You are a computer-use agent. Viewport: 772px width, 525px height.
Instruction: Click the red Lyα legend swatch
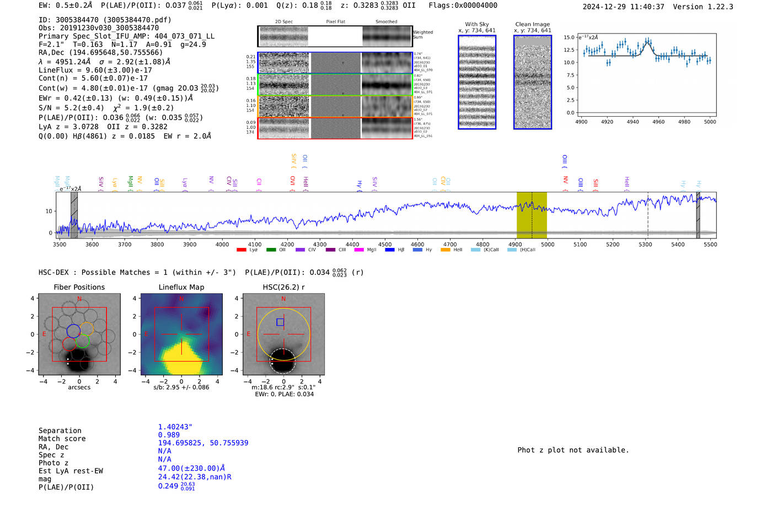(x=241, y=250)
